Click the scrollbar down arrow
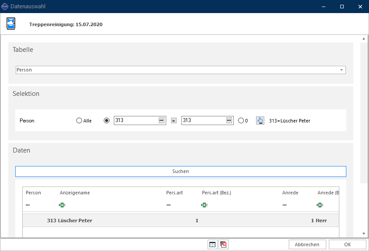 (x=364, y=234)
